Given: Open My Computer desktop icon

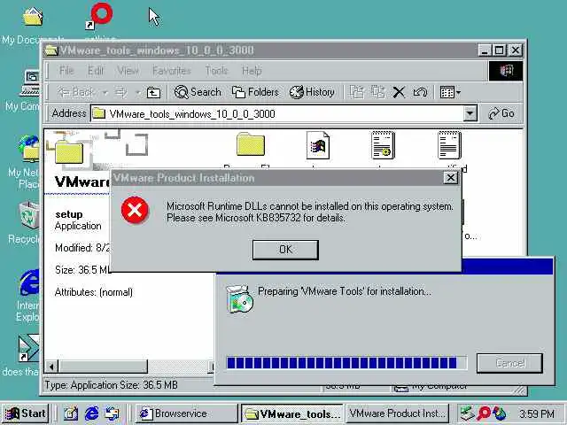Looking at the screenshot, I should [29, 83].
